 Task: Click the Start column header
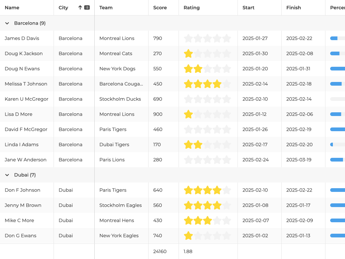pyautogui.click(x=248, y=7)
